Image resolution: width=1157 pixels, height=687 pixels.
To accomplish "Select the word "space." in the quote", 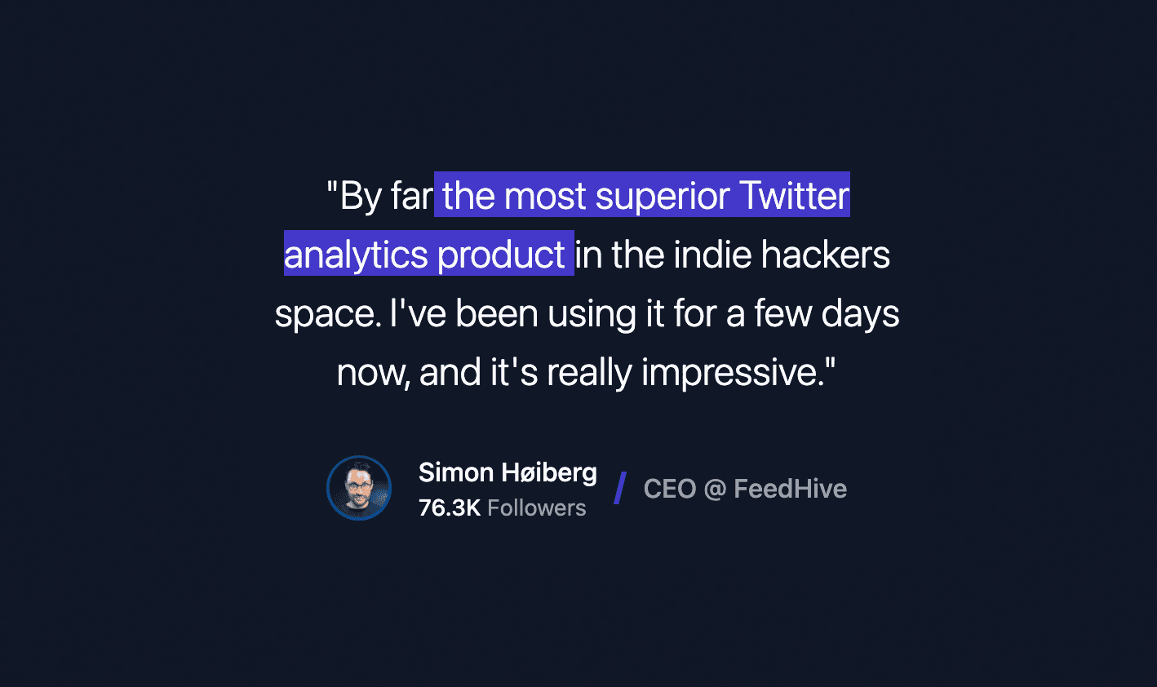I will coord(327,314).
